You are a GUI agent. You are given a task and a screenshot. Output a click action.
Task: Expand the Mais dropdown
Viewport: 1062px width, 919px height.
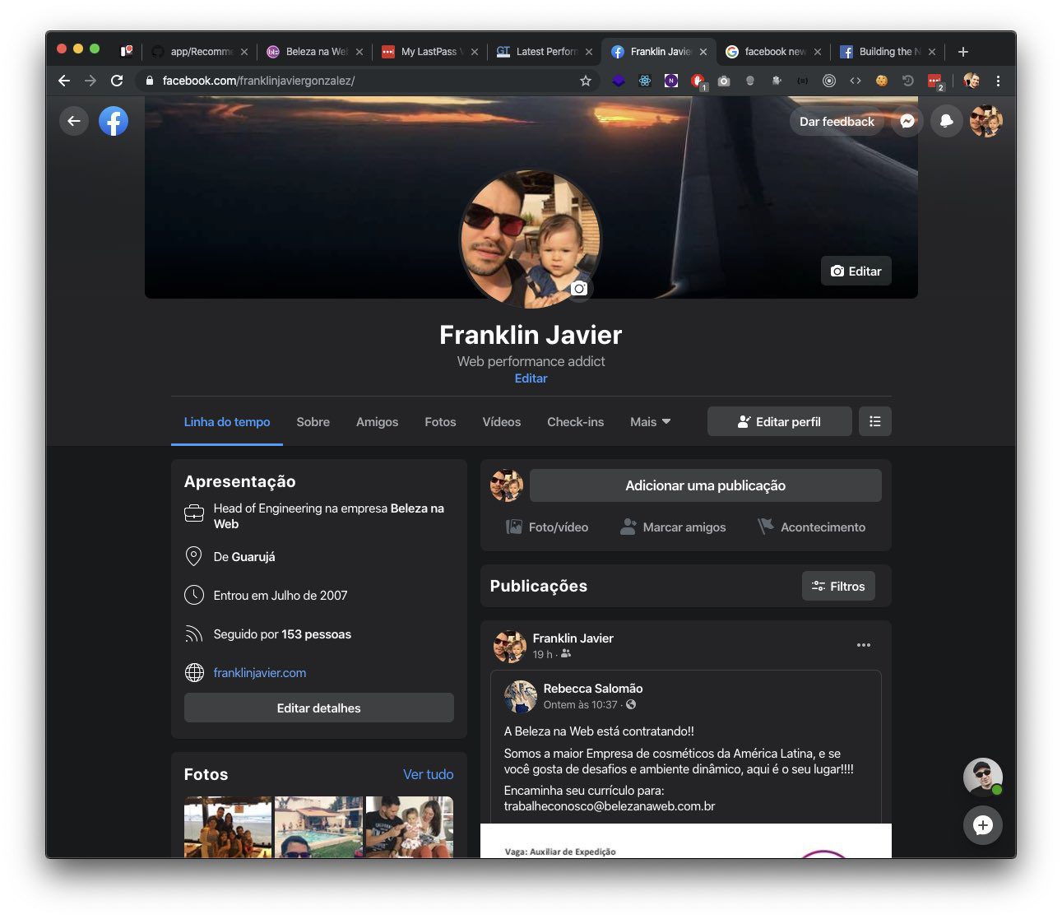tap(650, 421)
